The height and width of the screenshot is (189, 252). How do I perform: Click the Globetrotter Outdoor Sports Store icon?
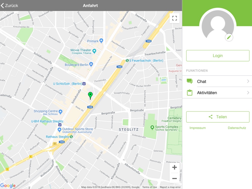click(59, 130)
